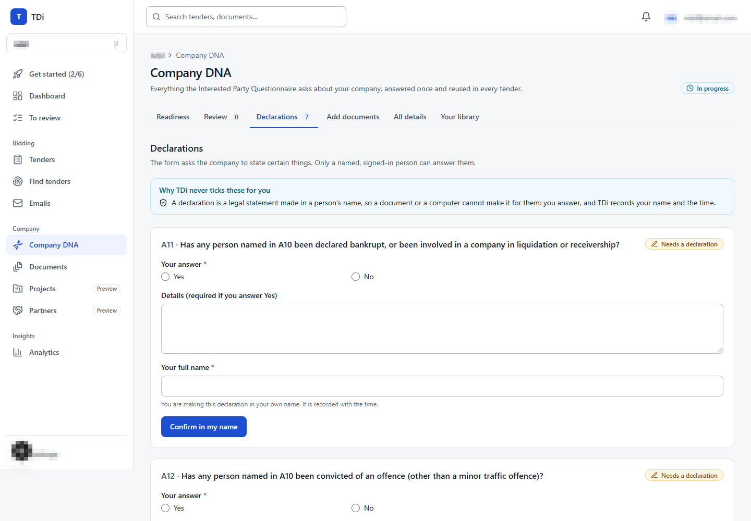Expand the workspace switcher dropdown
The width and height of the screenshot is (751, 521).
tap(66, 44)
